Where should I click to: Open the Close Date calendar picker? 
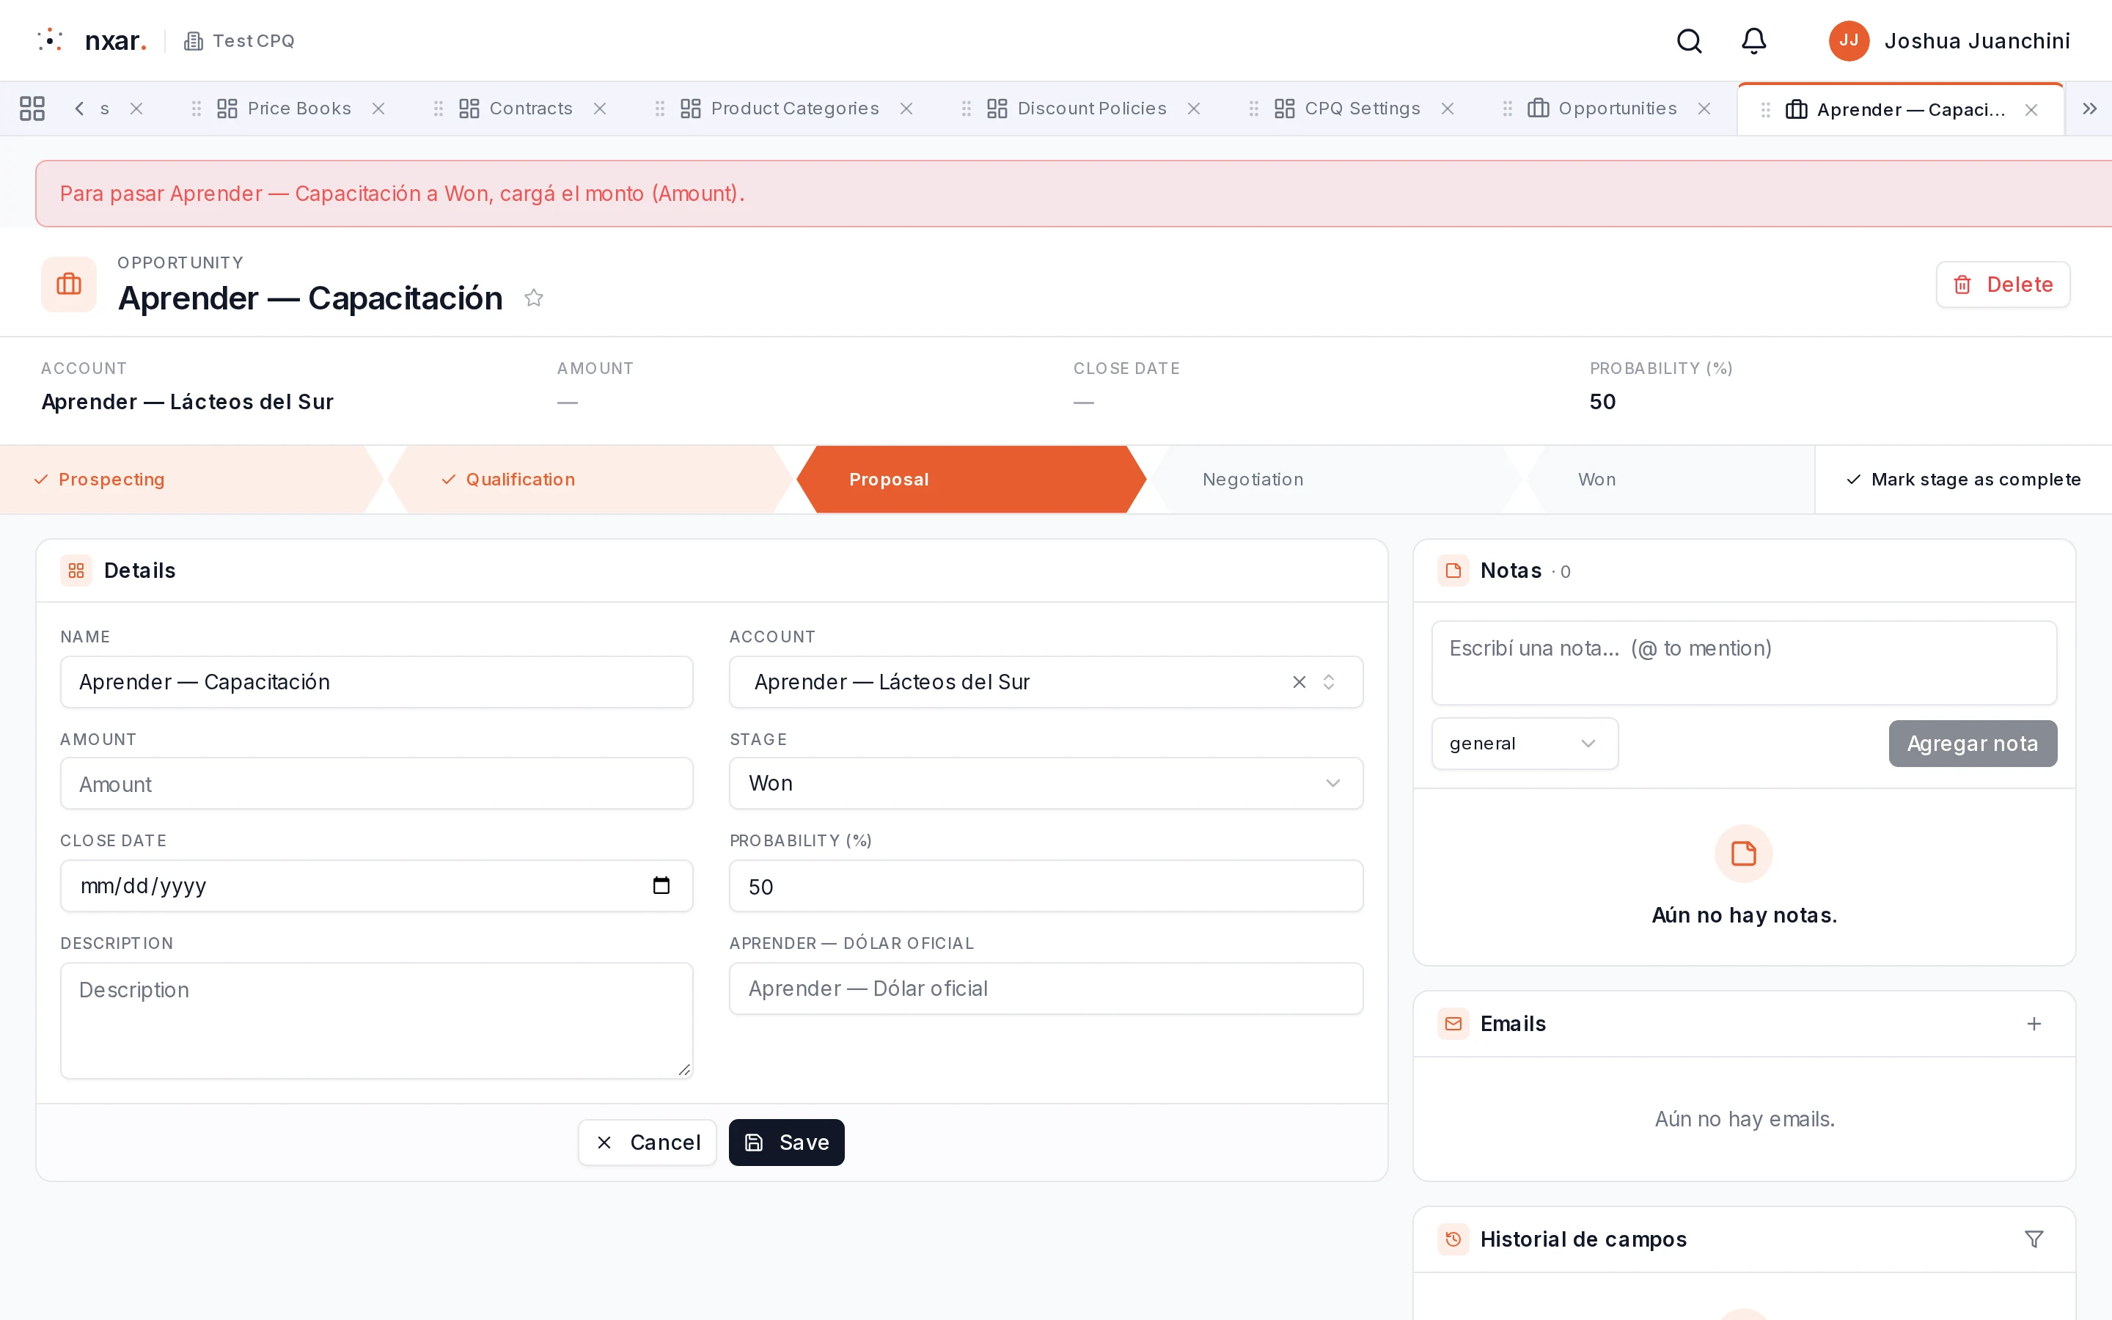tap(661, 885)
